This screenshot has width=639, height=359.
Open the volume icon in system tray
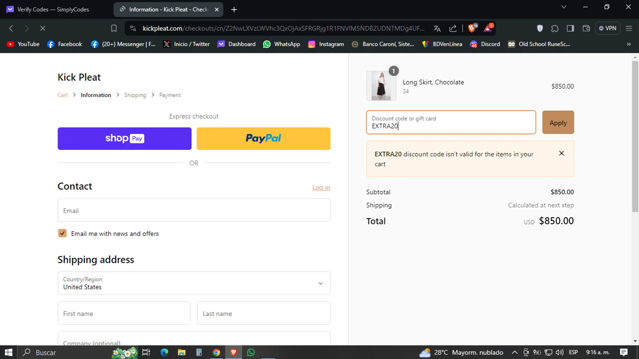(x=559, y=352)
